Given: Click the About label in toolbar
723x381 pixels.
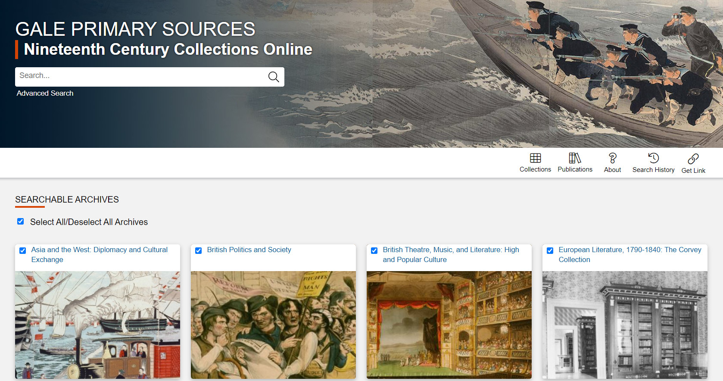Looking at the screenshot, I should click(612, 170).
